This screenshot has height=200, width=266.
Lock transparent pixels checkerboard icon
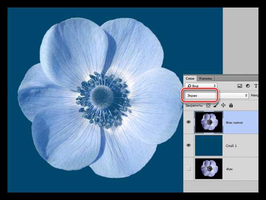click(208, 105)
